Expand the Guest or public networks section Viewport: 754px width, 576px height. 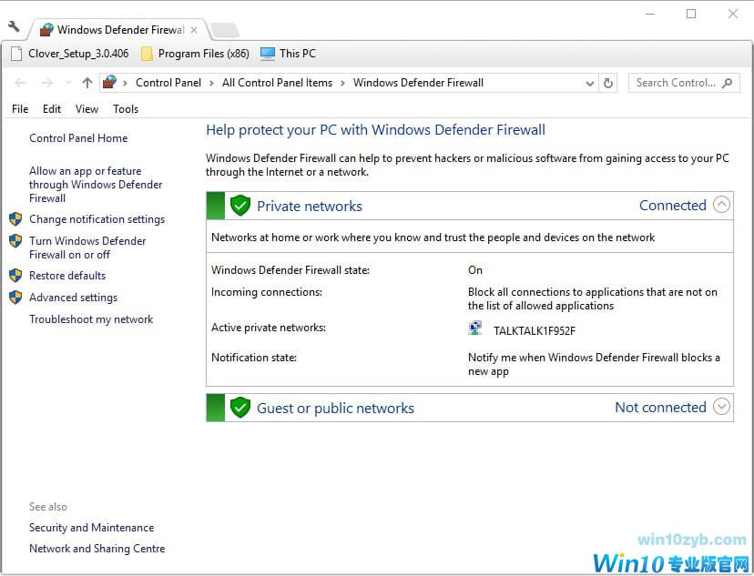pyautogui.click(x=721, y=407)
